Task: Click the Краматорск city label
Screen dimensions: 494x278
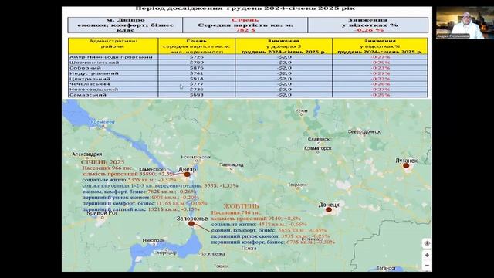Action: pyautogui.click(x=318, y=148)
